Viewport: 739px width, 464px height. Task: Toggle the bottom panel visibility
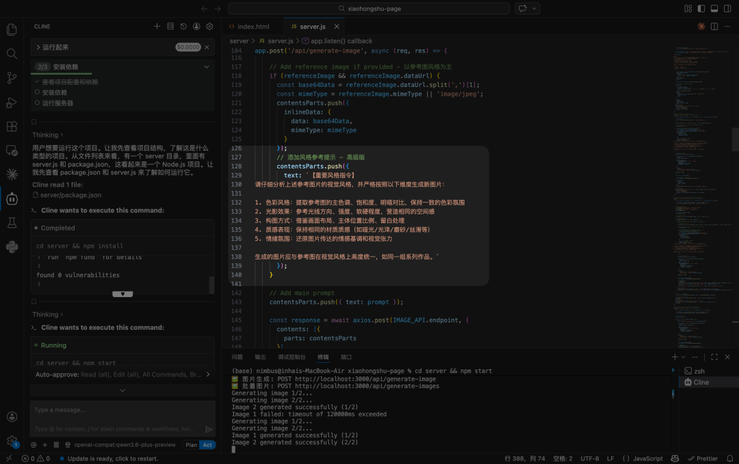coord(714,8)
